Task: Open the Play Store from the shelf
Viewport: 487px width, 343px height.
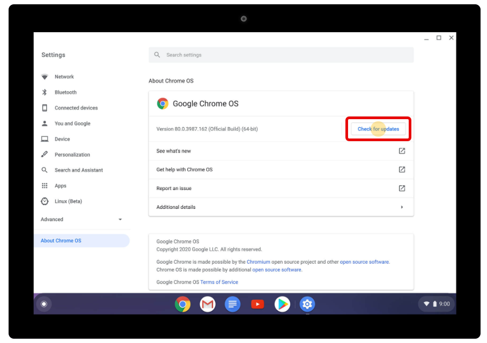Action: coord(282,304)
